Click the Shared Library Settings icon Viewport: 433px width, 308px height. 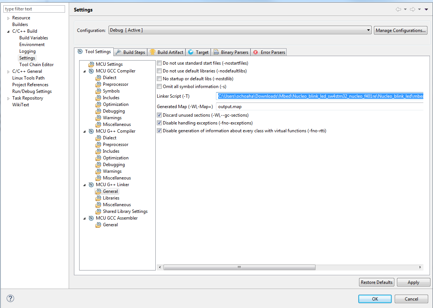click(98, 211)
